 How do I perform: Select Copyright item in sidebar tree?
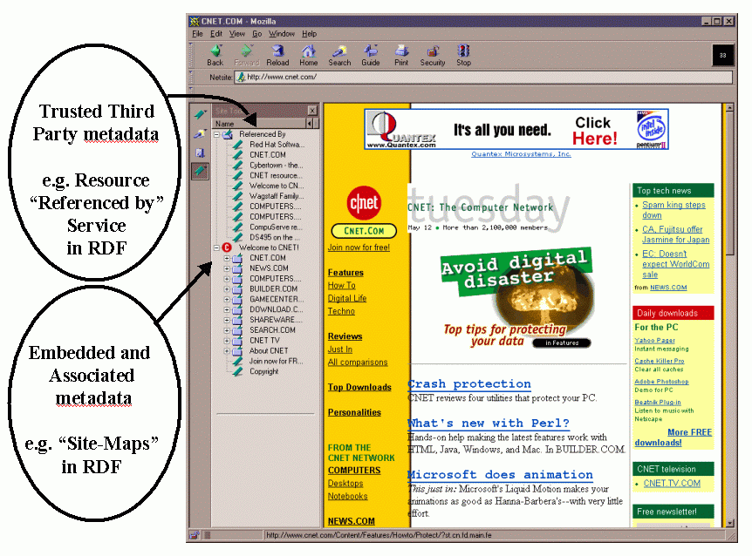(263, 371)
